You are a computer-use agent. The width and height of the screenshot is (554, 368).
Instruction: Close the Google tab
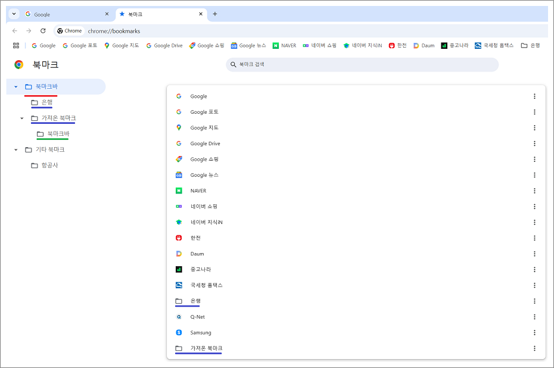(x=107, y=14)
